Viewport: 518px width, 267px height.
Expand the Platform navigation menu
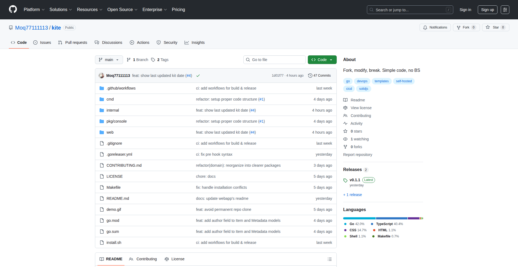[x=34, y=10]
